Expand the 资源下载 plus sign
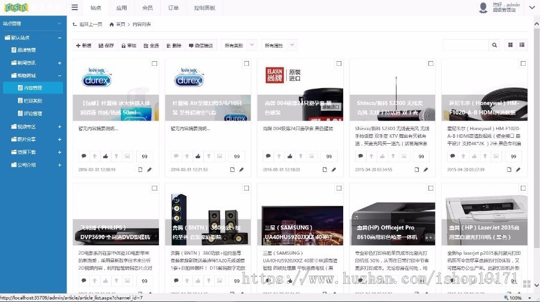Image resolution: width=540 pixels, height=302 pixels. pos(59,152)
